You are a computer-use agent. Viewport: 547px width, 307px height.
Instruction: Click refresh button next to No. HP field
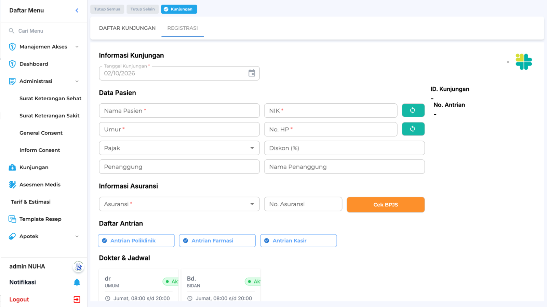(x=413, y=129)
